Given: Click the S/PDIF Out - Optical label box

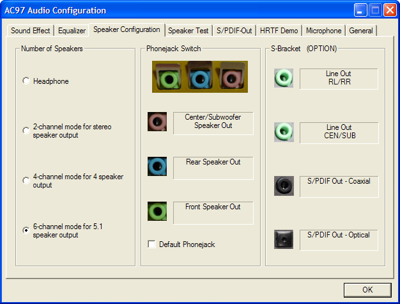Looking at the screenshot, I should click(x=339, y=240).
